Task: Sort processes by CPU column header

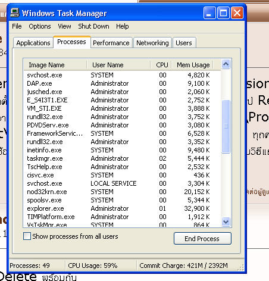Action: pyautogui.click(x=161, y=65)
